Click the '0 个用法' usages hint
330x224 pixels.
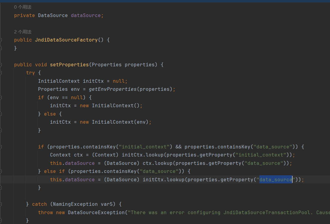click(23, 7)
